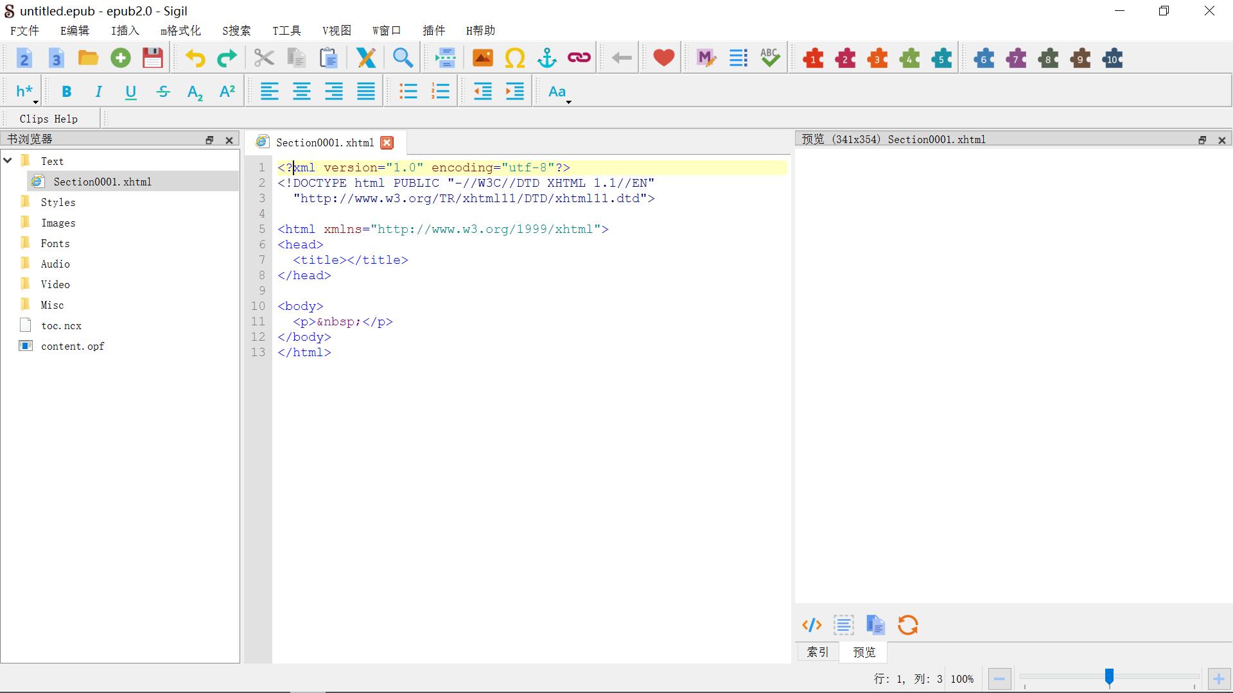The height and width of the screenshot is (693, 1233).
Task: Click the Insert Anchor icon
Action: (547, 58)
